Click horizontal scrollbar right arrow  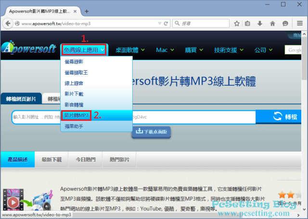[298, 215]
